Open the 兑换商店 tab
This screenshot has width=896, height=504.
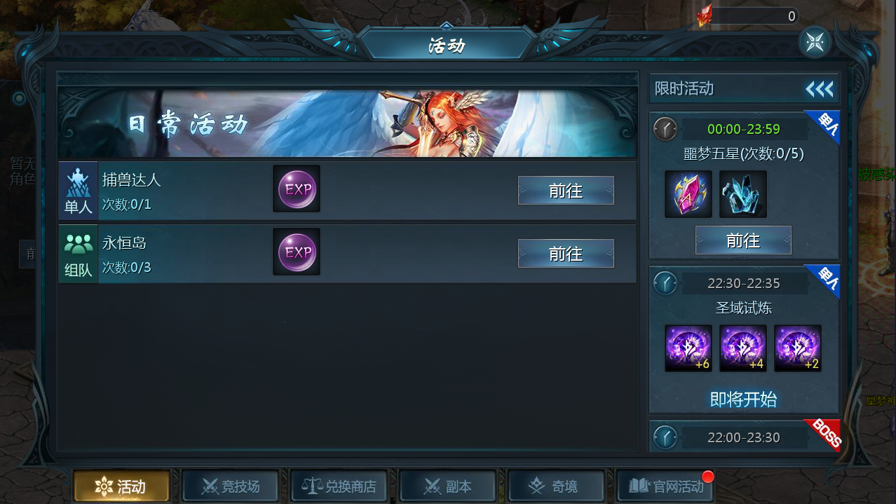tap(339, 486)
